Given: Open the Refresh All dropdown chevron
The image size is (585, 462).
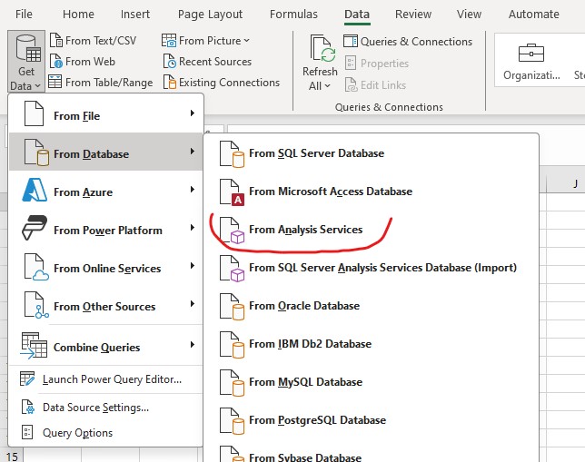Looking at the screenshot, I should (328, 85).
